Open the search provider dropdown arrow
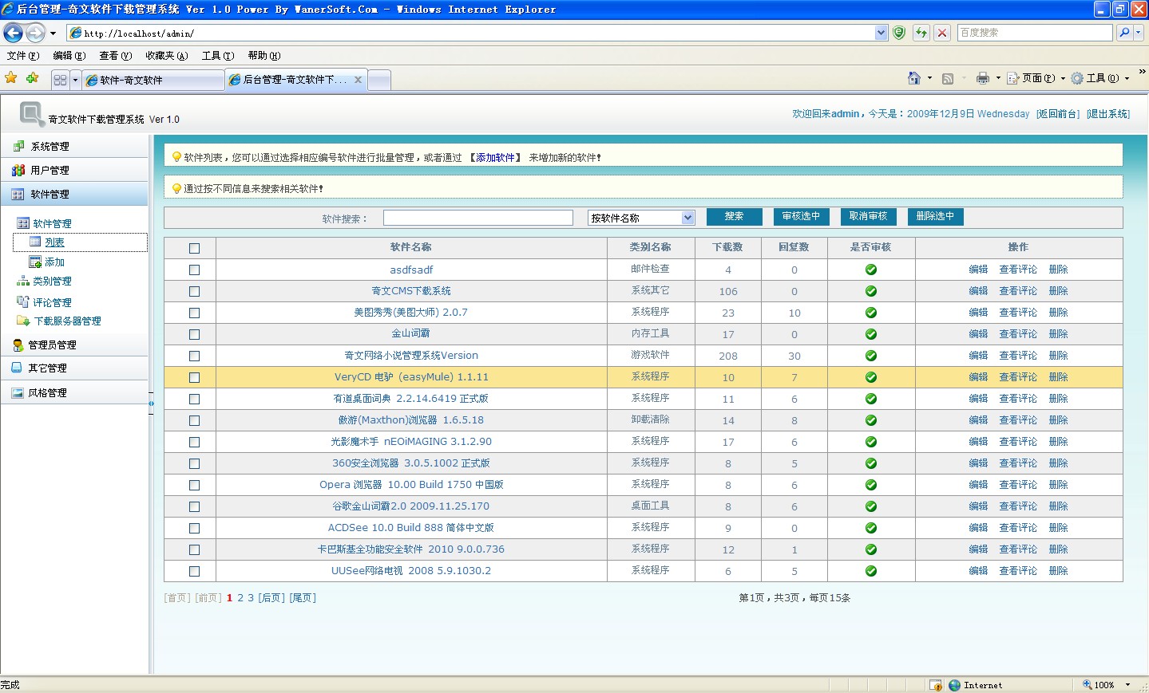Screen dimensions: 1149x693 tap(1139, 33)
